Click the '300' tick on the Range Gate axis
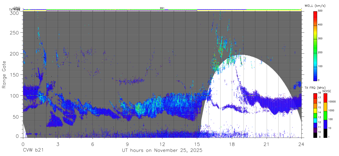 (15, 13)
